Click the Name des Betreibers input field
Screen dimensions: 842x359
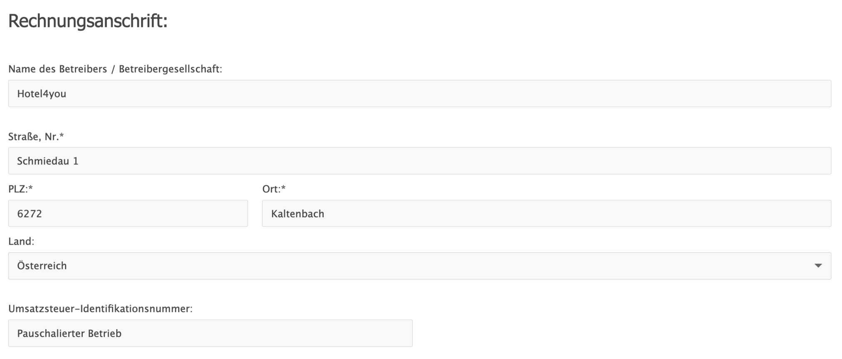coord(419,93)
